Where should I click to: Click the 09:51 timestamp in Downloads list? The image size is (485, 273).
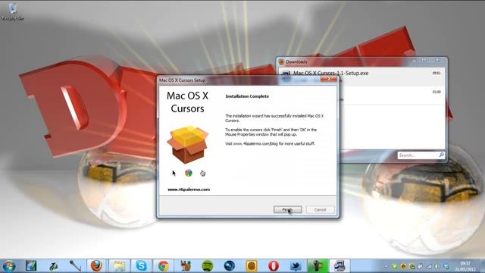click(x=436, y=74)
